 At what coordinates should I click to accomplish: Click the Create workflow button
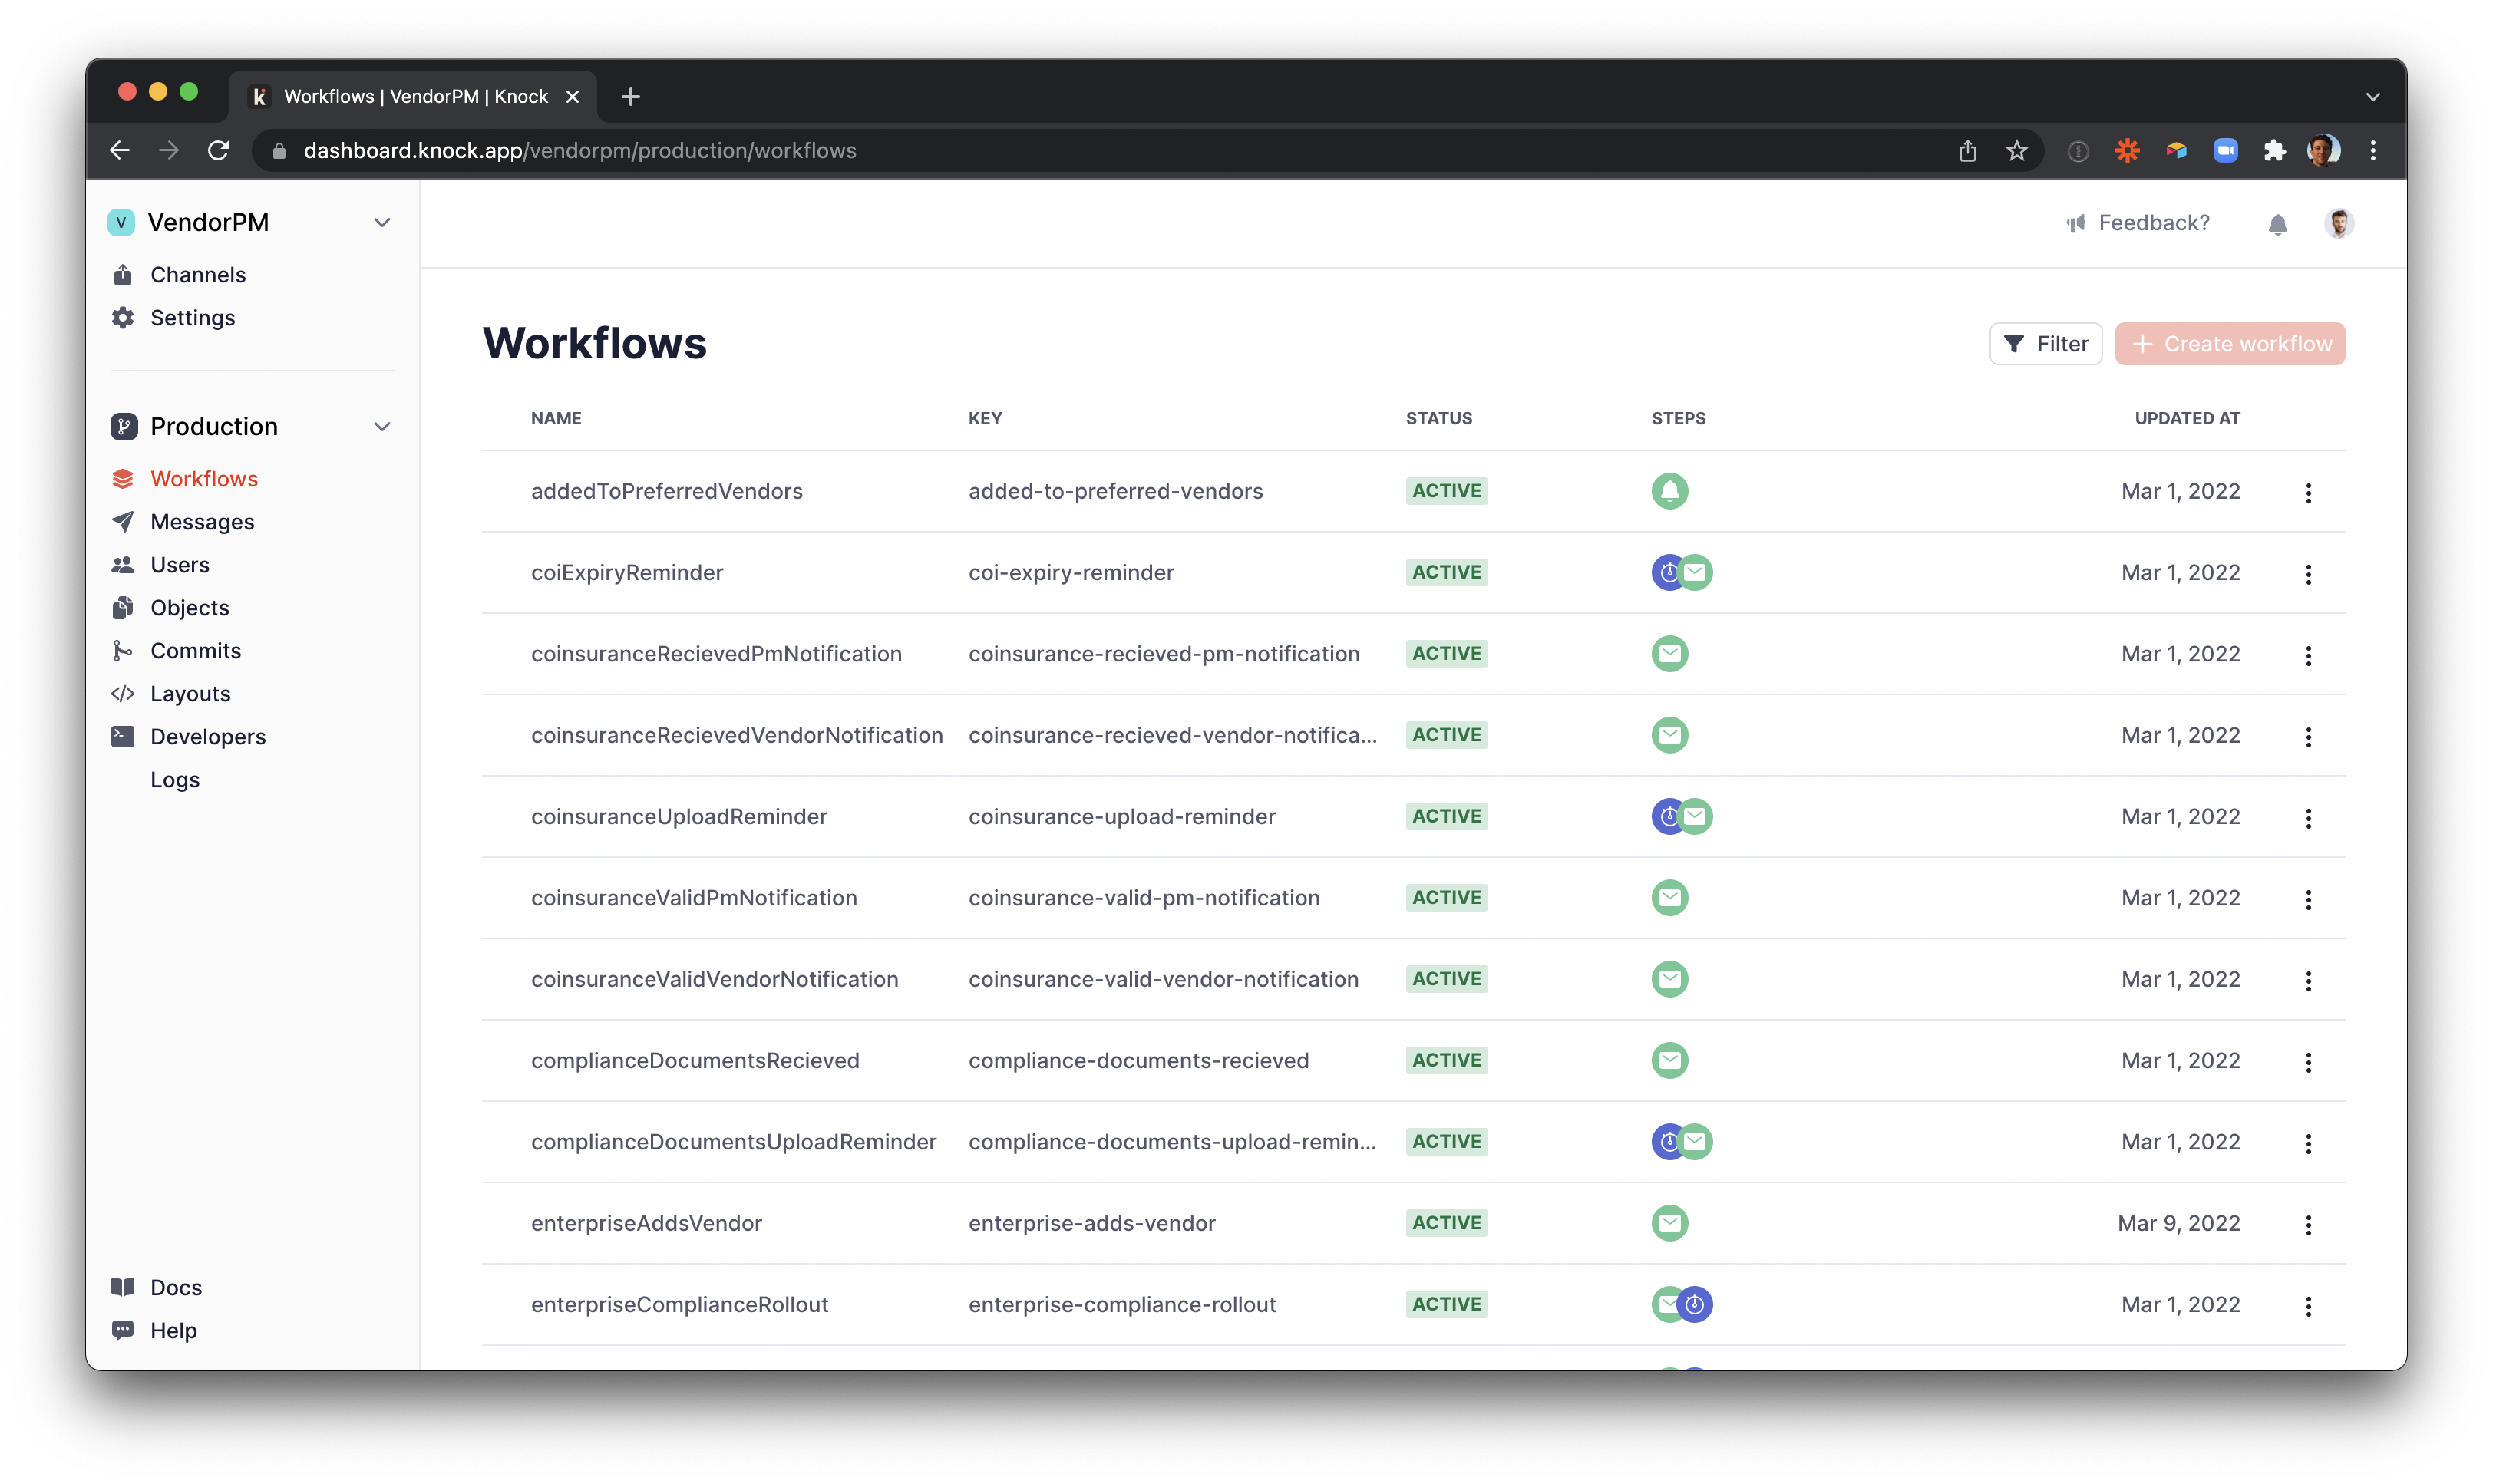pyautogui.click(x=2230, y=343)
